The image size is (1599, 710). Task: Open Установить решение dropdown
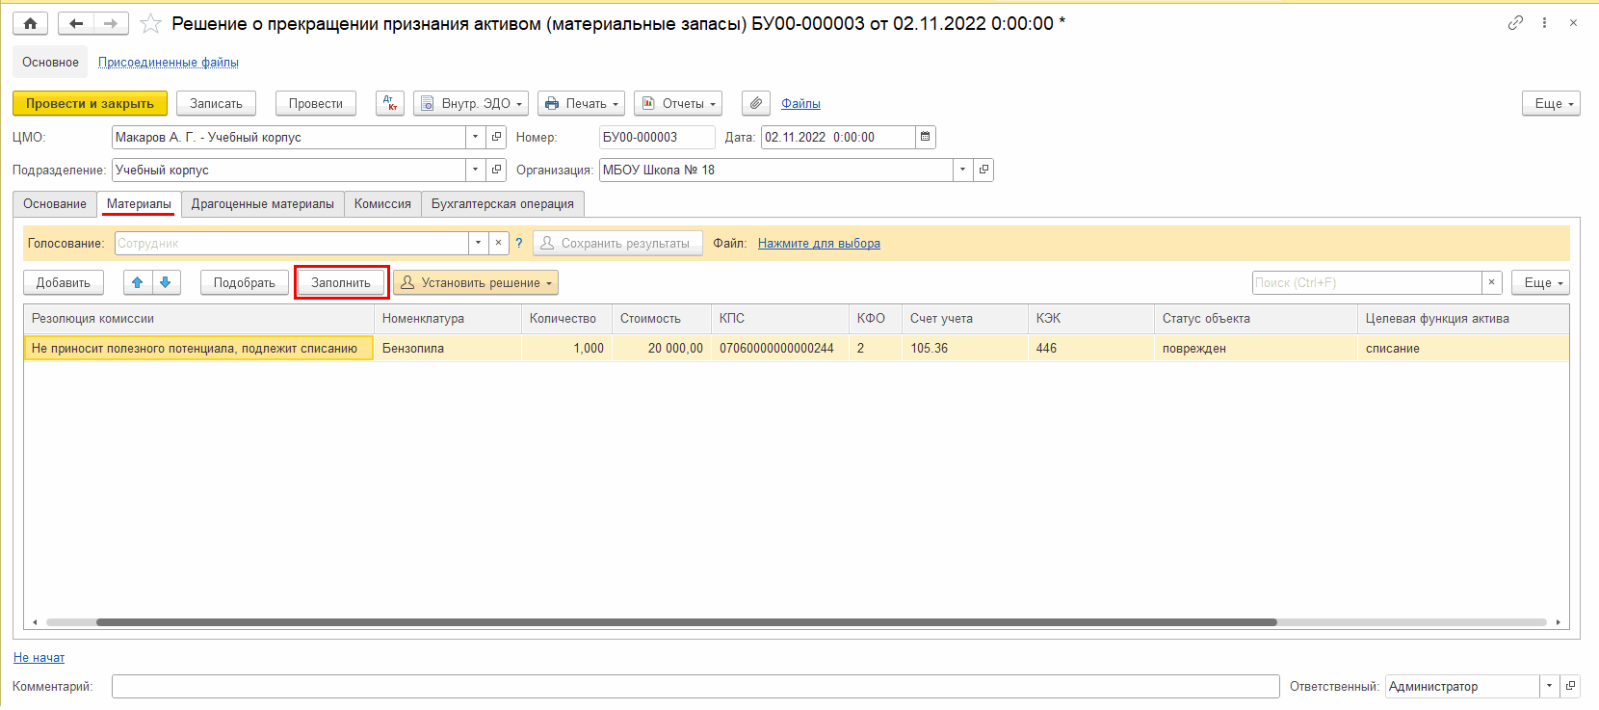coord(476,282)
